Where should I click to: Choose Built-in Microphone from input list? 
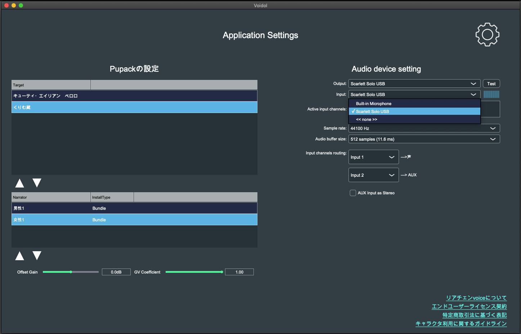point(374,104)
